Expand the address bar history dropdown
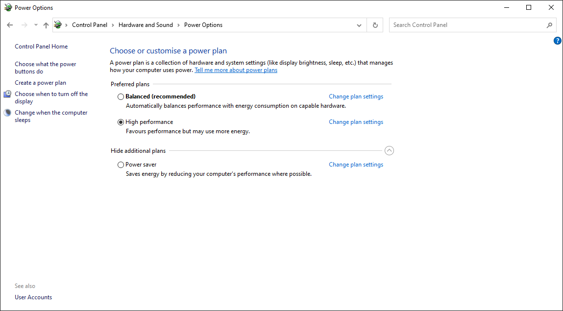The image size is (563, 311). click(359, 25)
